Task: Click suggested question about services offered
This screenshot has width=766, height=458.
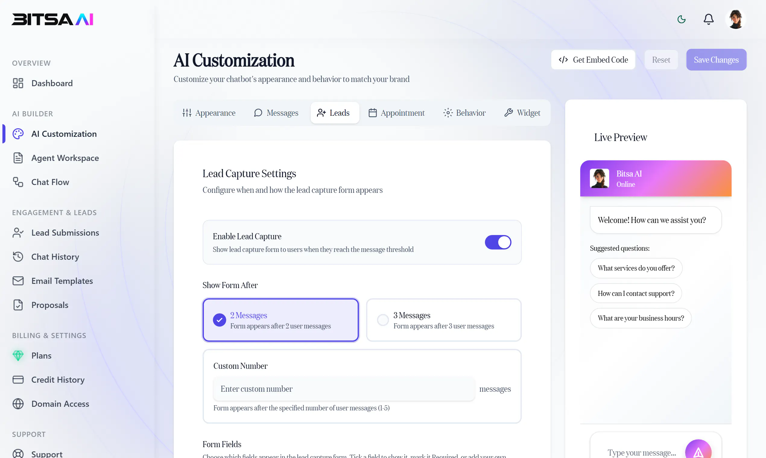Action: [636, 268]
